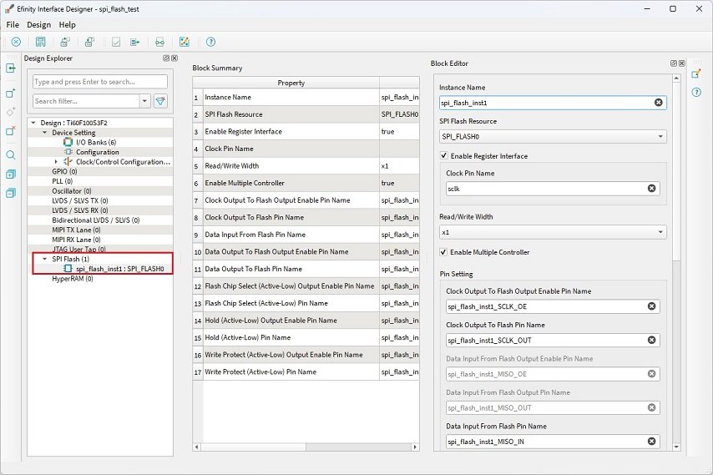Click the Property column header
Viewport: 713px width, 475px height.
click(291, 83)
